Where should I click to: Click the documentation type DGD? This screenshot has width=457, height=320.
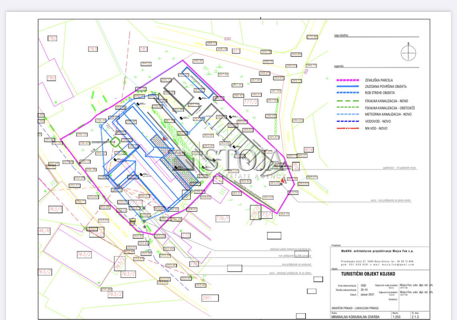(x=364, y=285)
